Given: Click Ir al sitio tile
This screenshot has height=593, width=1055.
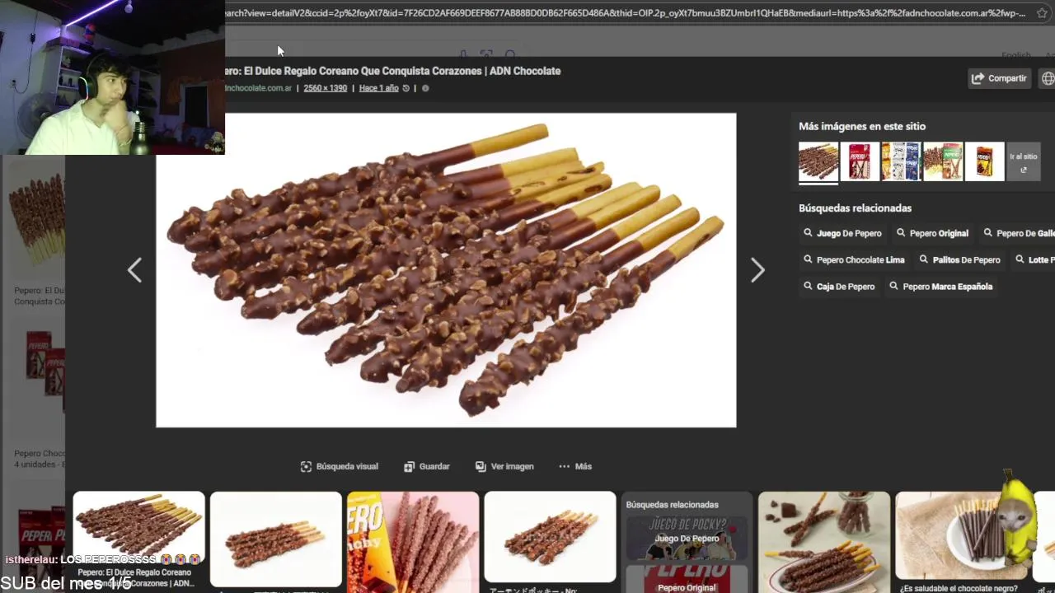Looking at the screenshot, I should click(1024, 161).
